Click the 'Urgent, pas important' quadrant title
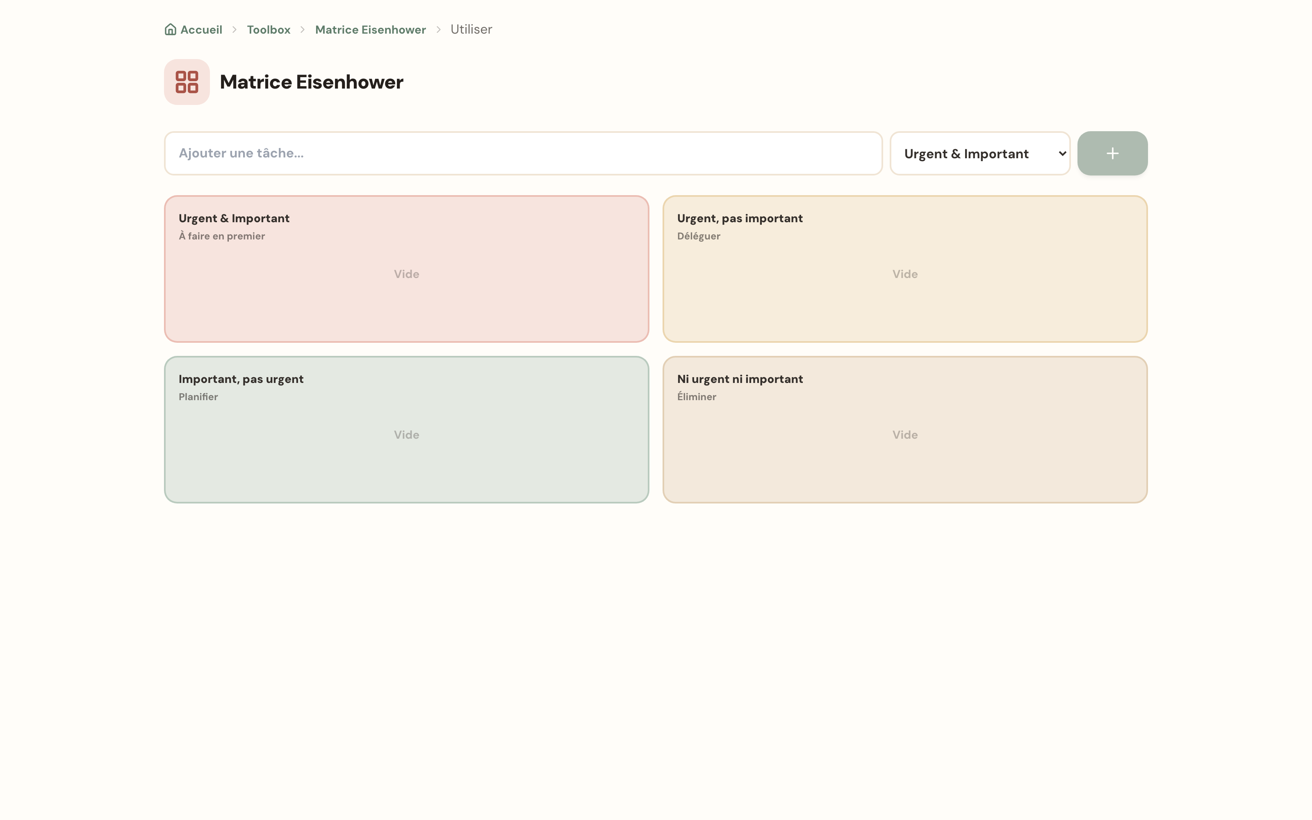 pyautogui.click(x=740, y=219)
